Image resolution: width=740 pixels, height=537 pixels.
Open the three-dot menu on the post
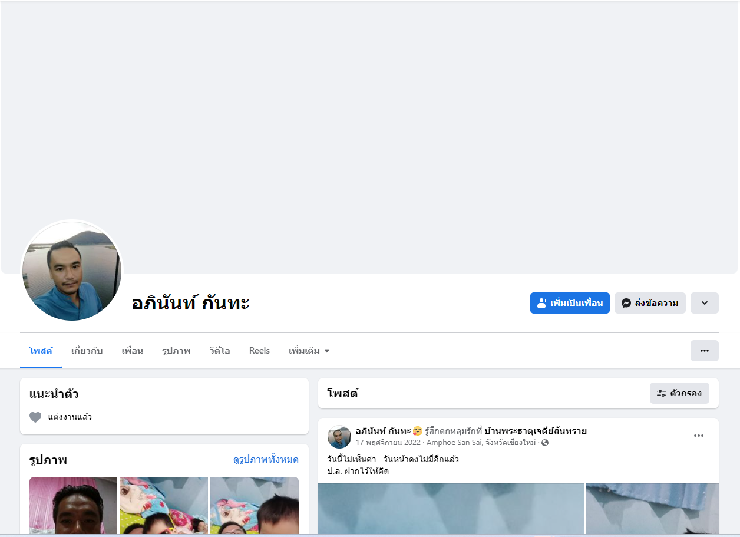[x=699, y=436]
